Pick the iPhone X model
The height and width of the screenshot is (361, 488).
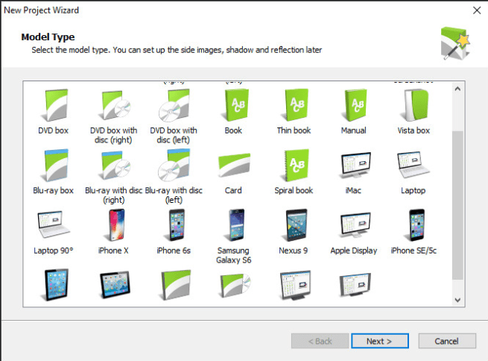[113, 233]
